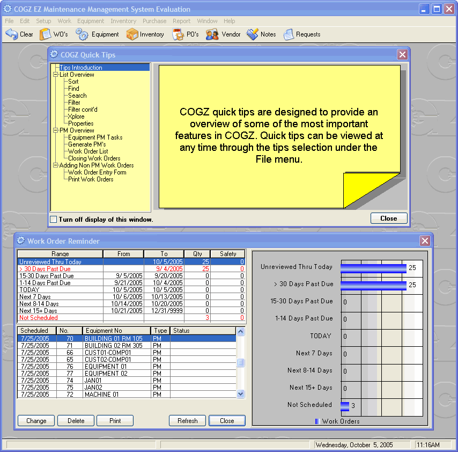Select work order row 'BUILDING 02 RM 305'
The image size is (458, 452).
[127, 346]
